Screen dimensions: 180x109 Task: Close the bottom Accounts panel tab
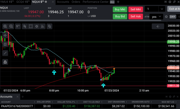[x=18, y=97]
